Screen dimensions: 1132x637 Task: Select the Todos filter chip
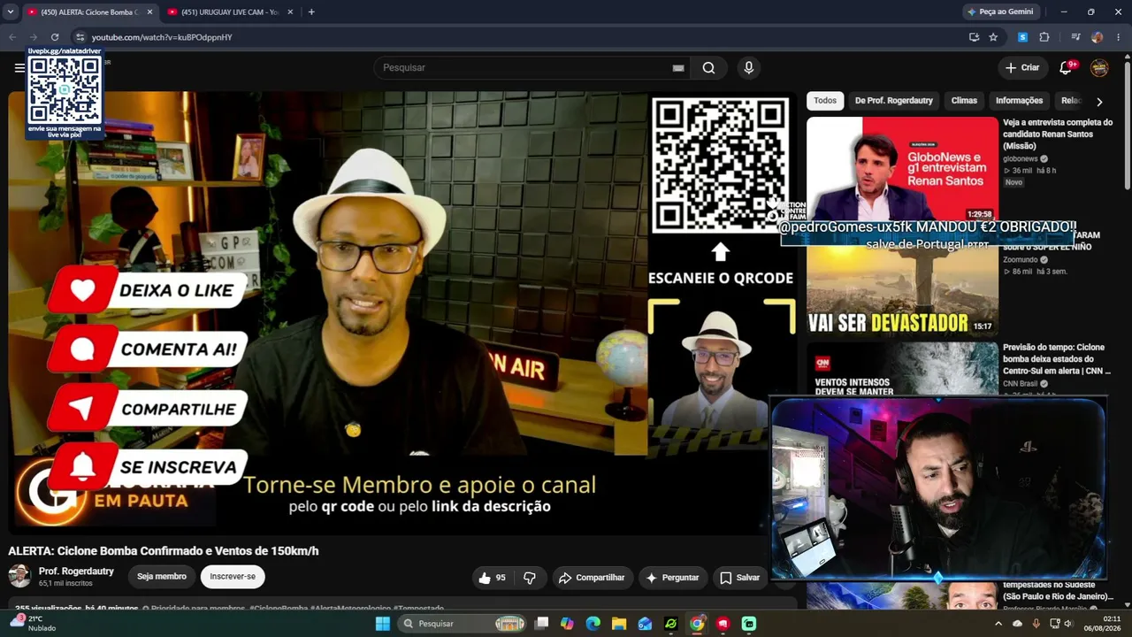[825, 101]
